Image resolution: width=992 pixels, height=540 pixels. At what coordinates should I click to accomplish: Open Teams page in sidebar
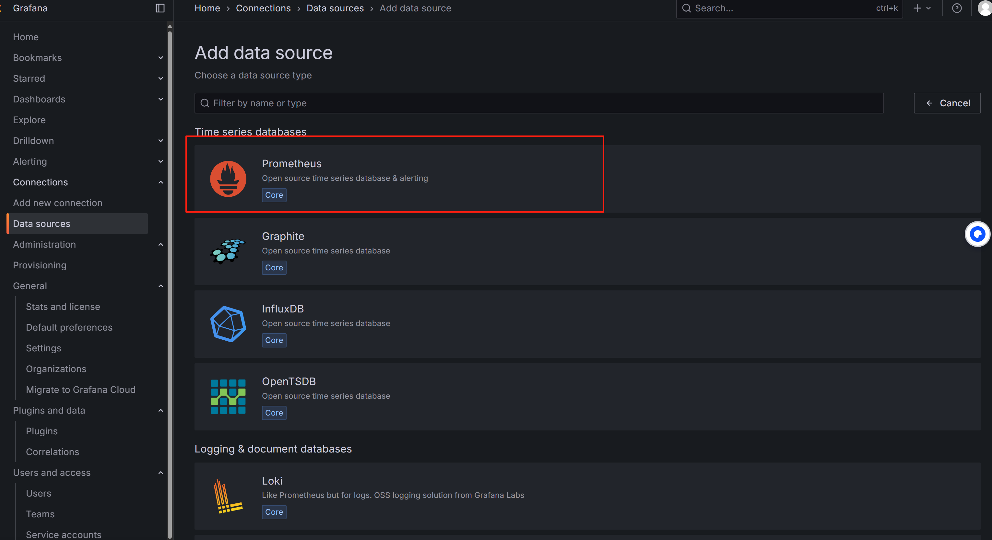(40, 514)
